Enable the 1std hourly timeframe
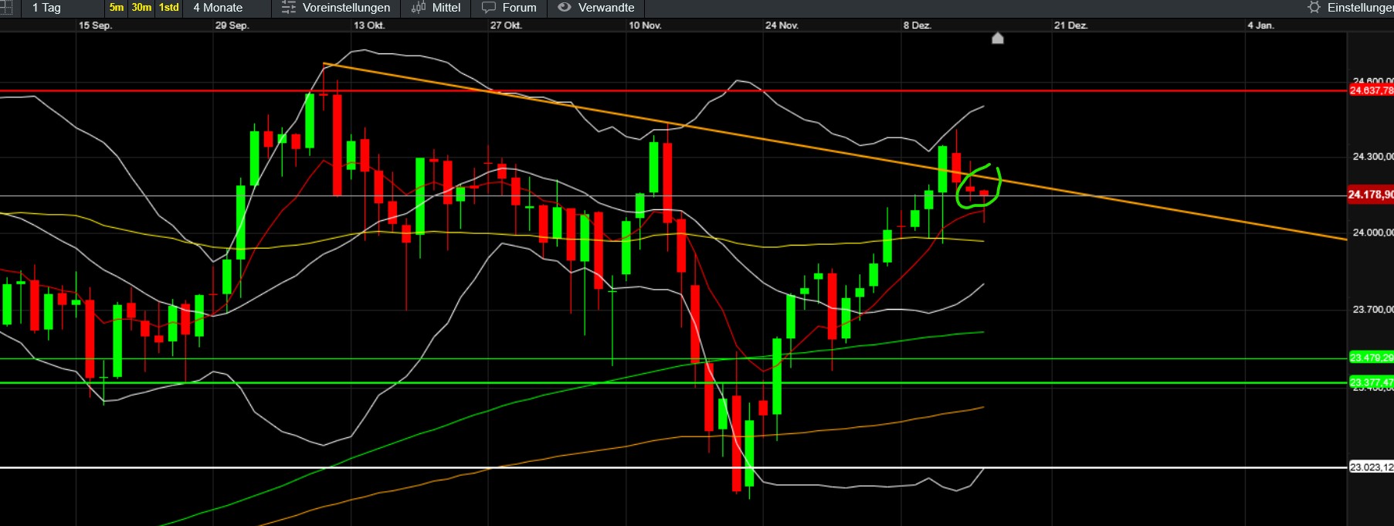 pos(168,8)
